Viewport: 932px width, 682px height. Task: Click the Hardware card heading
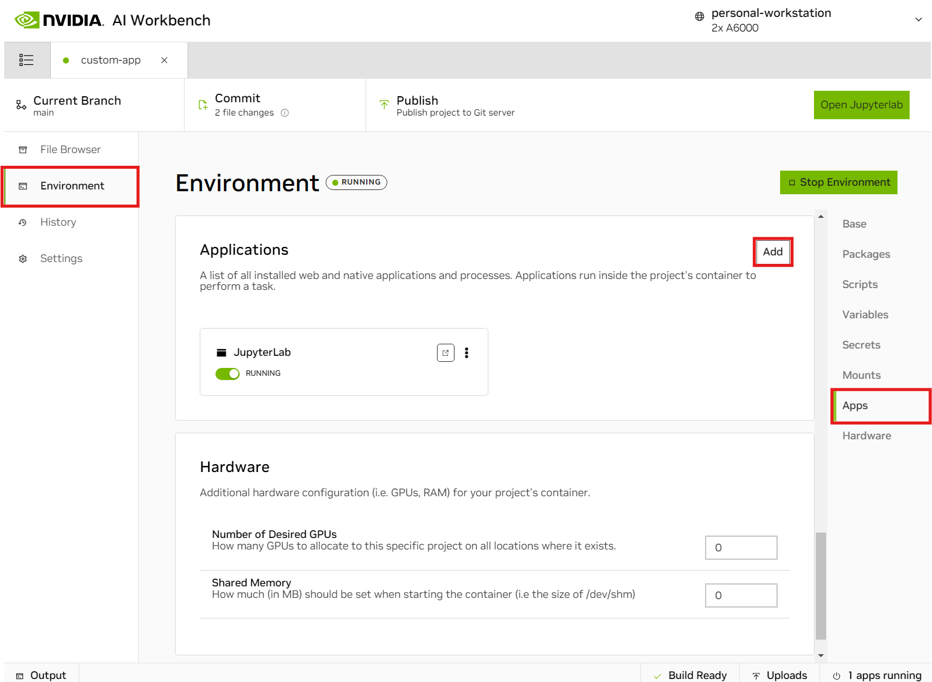click(235, 467)
